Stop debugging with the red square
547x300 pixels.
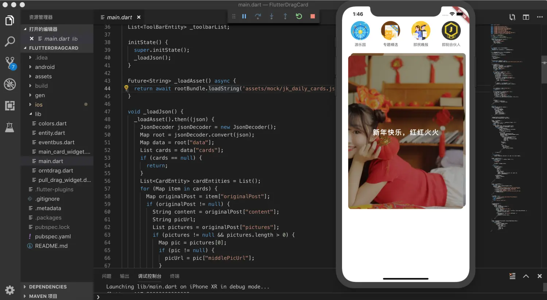pos(313,16)
